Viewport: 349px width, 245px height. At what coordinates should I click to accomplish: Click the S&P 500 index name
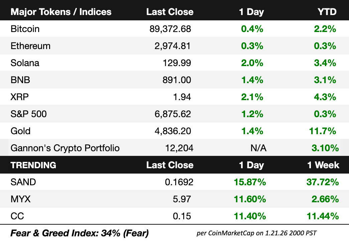point(29,114)
